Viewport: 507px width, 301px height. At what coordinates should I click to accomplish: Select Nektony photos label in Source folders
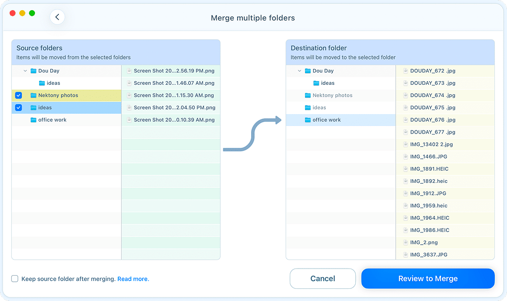(58, 95)
